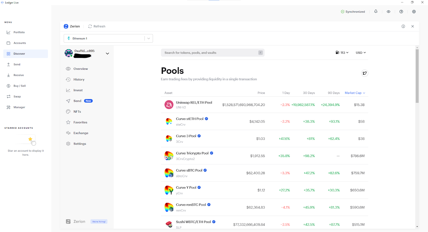Click the Price column header
This screenshot has height=232, width=428.
coord(261,93)
